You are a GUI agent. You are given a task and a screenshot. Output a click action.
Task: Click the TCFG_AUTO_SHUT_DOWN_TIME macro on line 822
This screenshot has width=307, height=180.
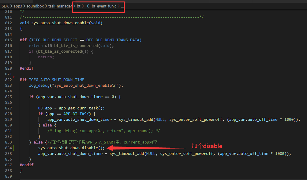coord(56,80)
